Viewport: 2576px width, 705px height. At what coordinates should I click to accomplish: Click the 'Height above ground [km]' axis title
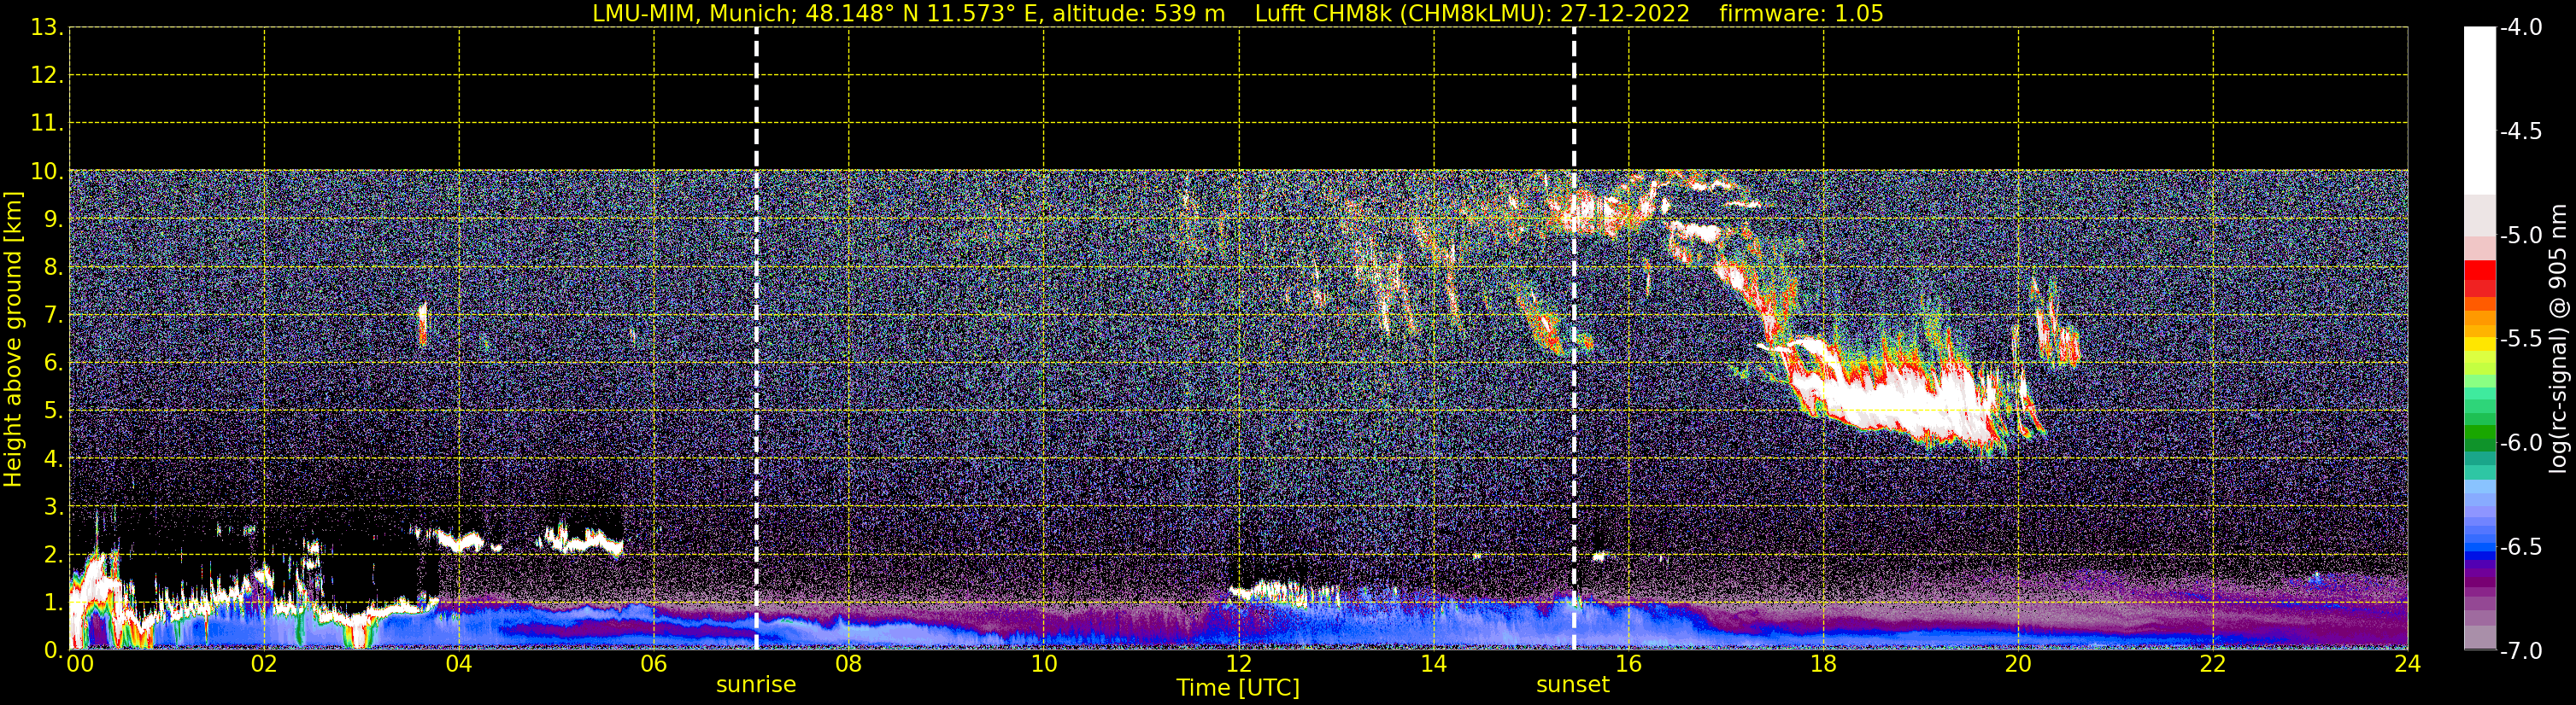(13, 340)
